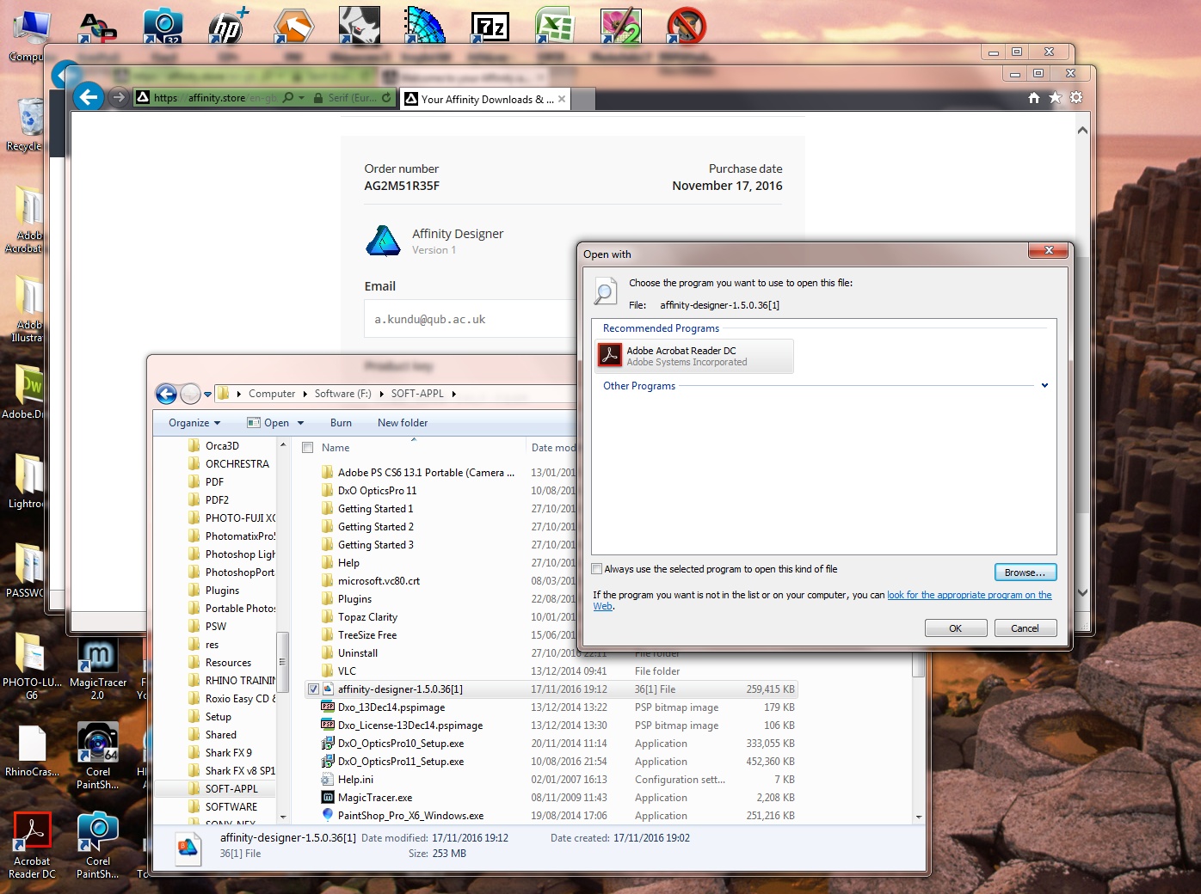
Task: Click Explorer back navigation button
Action: coord(166,394)
